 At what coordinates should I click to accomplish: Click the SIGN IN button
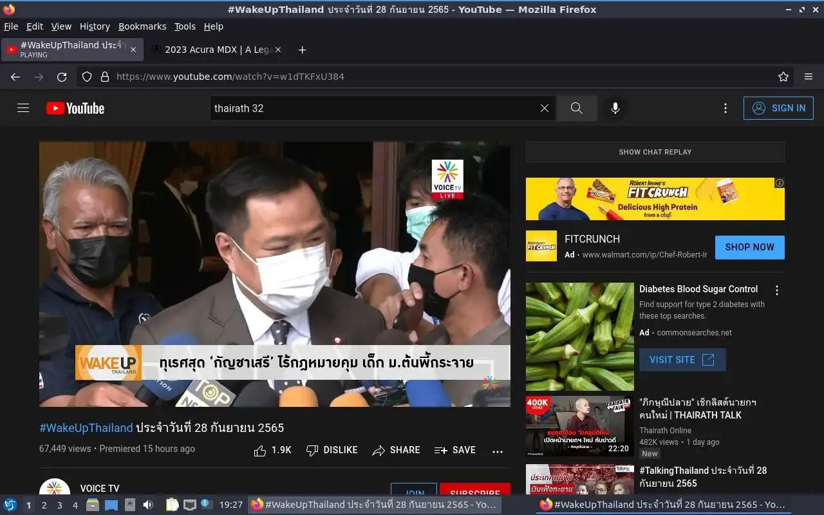[778, 108]
